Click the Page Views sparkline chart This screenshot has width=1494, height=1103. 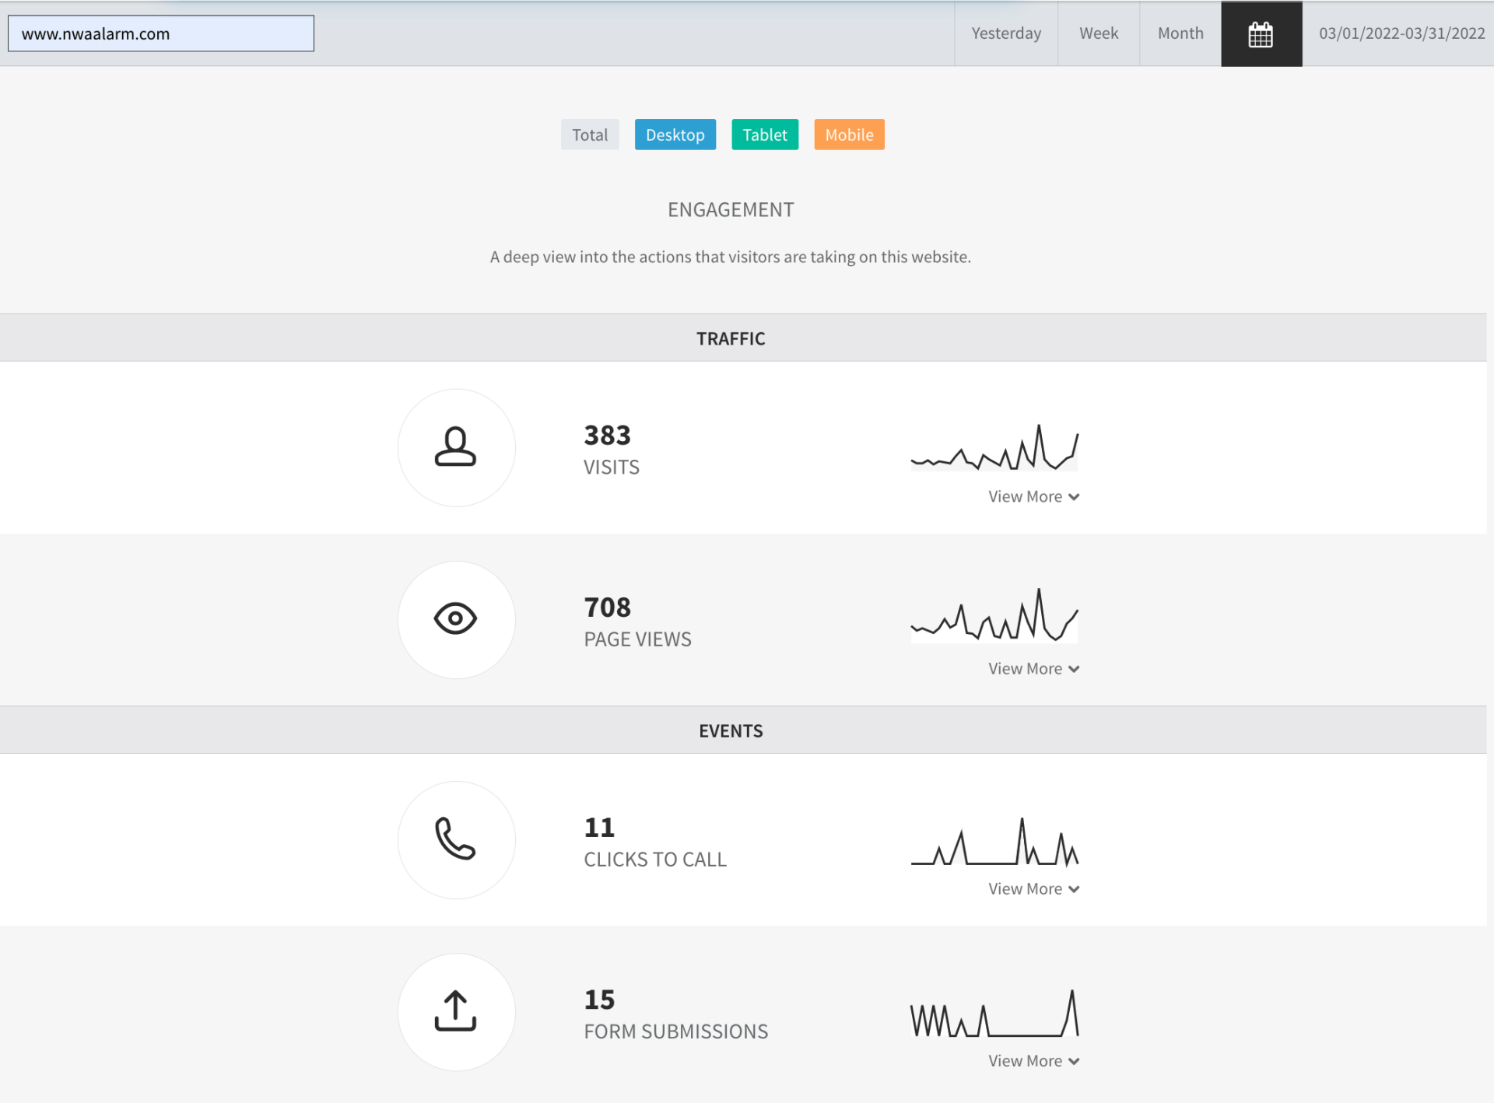(x=994, y=616)
